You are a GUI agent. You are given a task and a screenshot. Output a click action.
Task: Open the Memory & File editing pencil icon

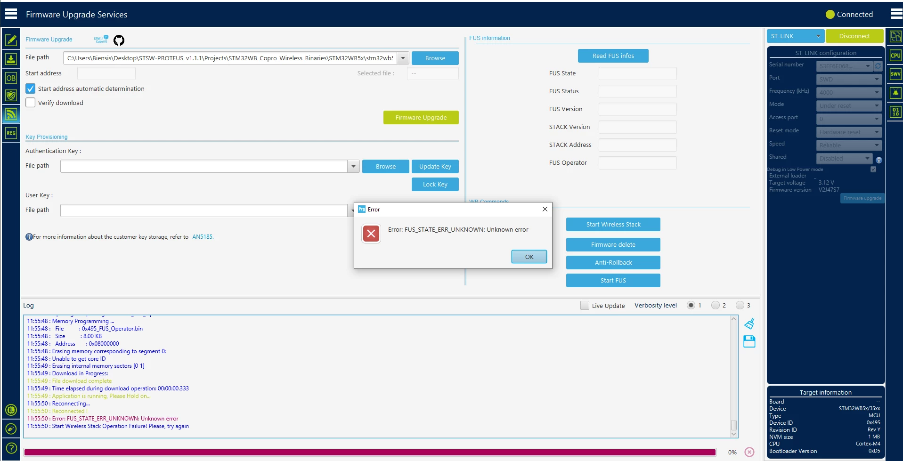click(11, 40)
